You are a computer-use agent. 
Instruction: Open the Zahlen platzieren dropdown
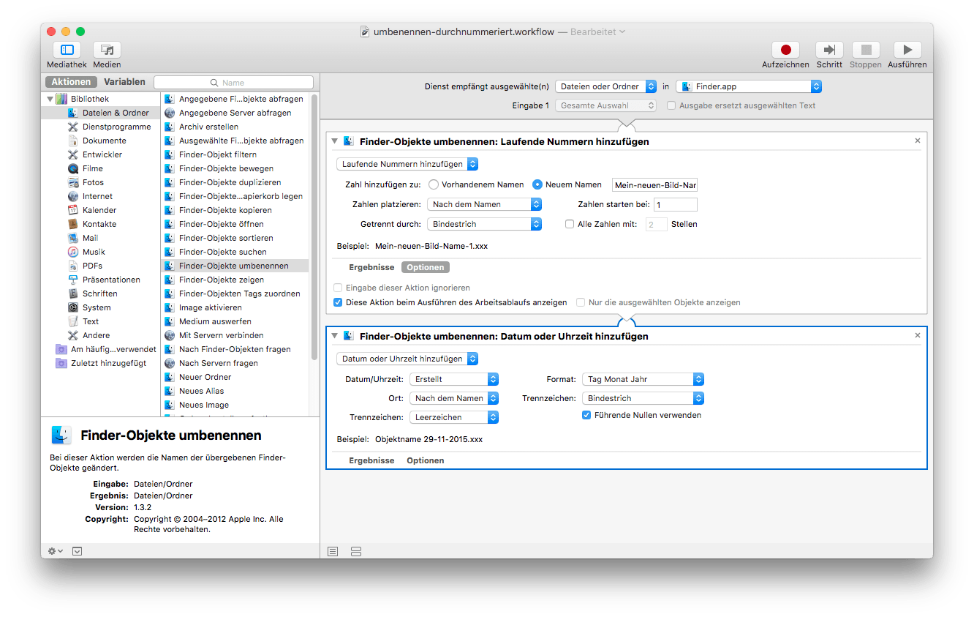(x=484, y=204)
